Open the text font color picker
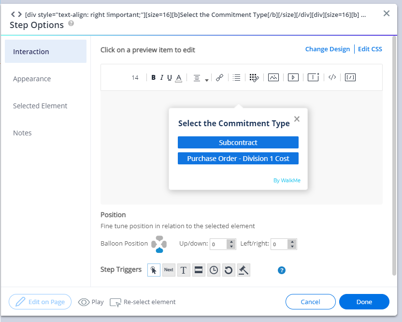The width and height of the screenshot is (402, 322). click(178, 77)
